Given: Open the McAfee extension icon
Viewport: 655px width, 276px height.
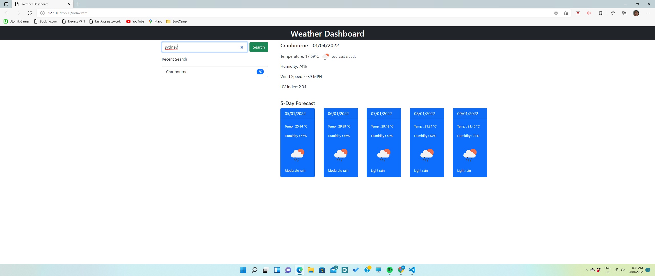Looking at the screenshot, I should click(x=578, y=13).
